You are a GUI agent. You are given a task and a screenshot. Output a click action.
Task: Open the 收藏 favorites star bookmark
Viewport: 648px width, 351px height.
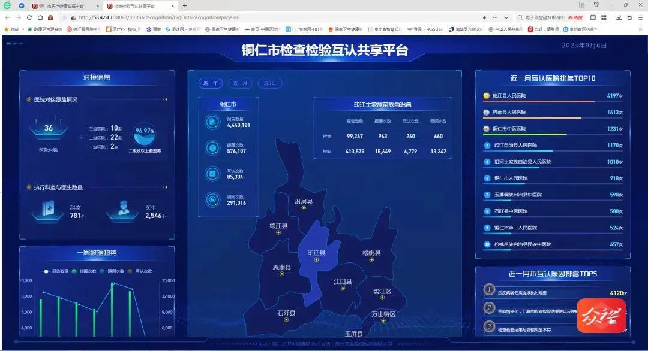tap(11, 29)
